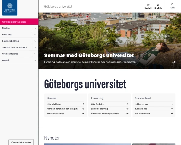
Task: Expand the Aktuellt sidebar chevron
Action: coord(35,60)
